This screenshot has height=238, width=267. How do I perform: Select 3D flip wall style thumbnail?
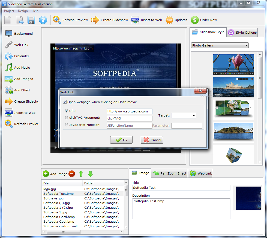(x=233, y=110)
